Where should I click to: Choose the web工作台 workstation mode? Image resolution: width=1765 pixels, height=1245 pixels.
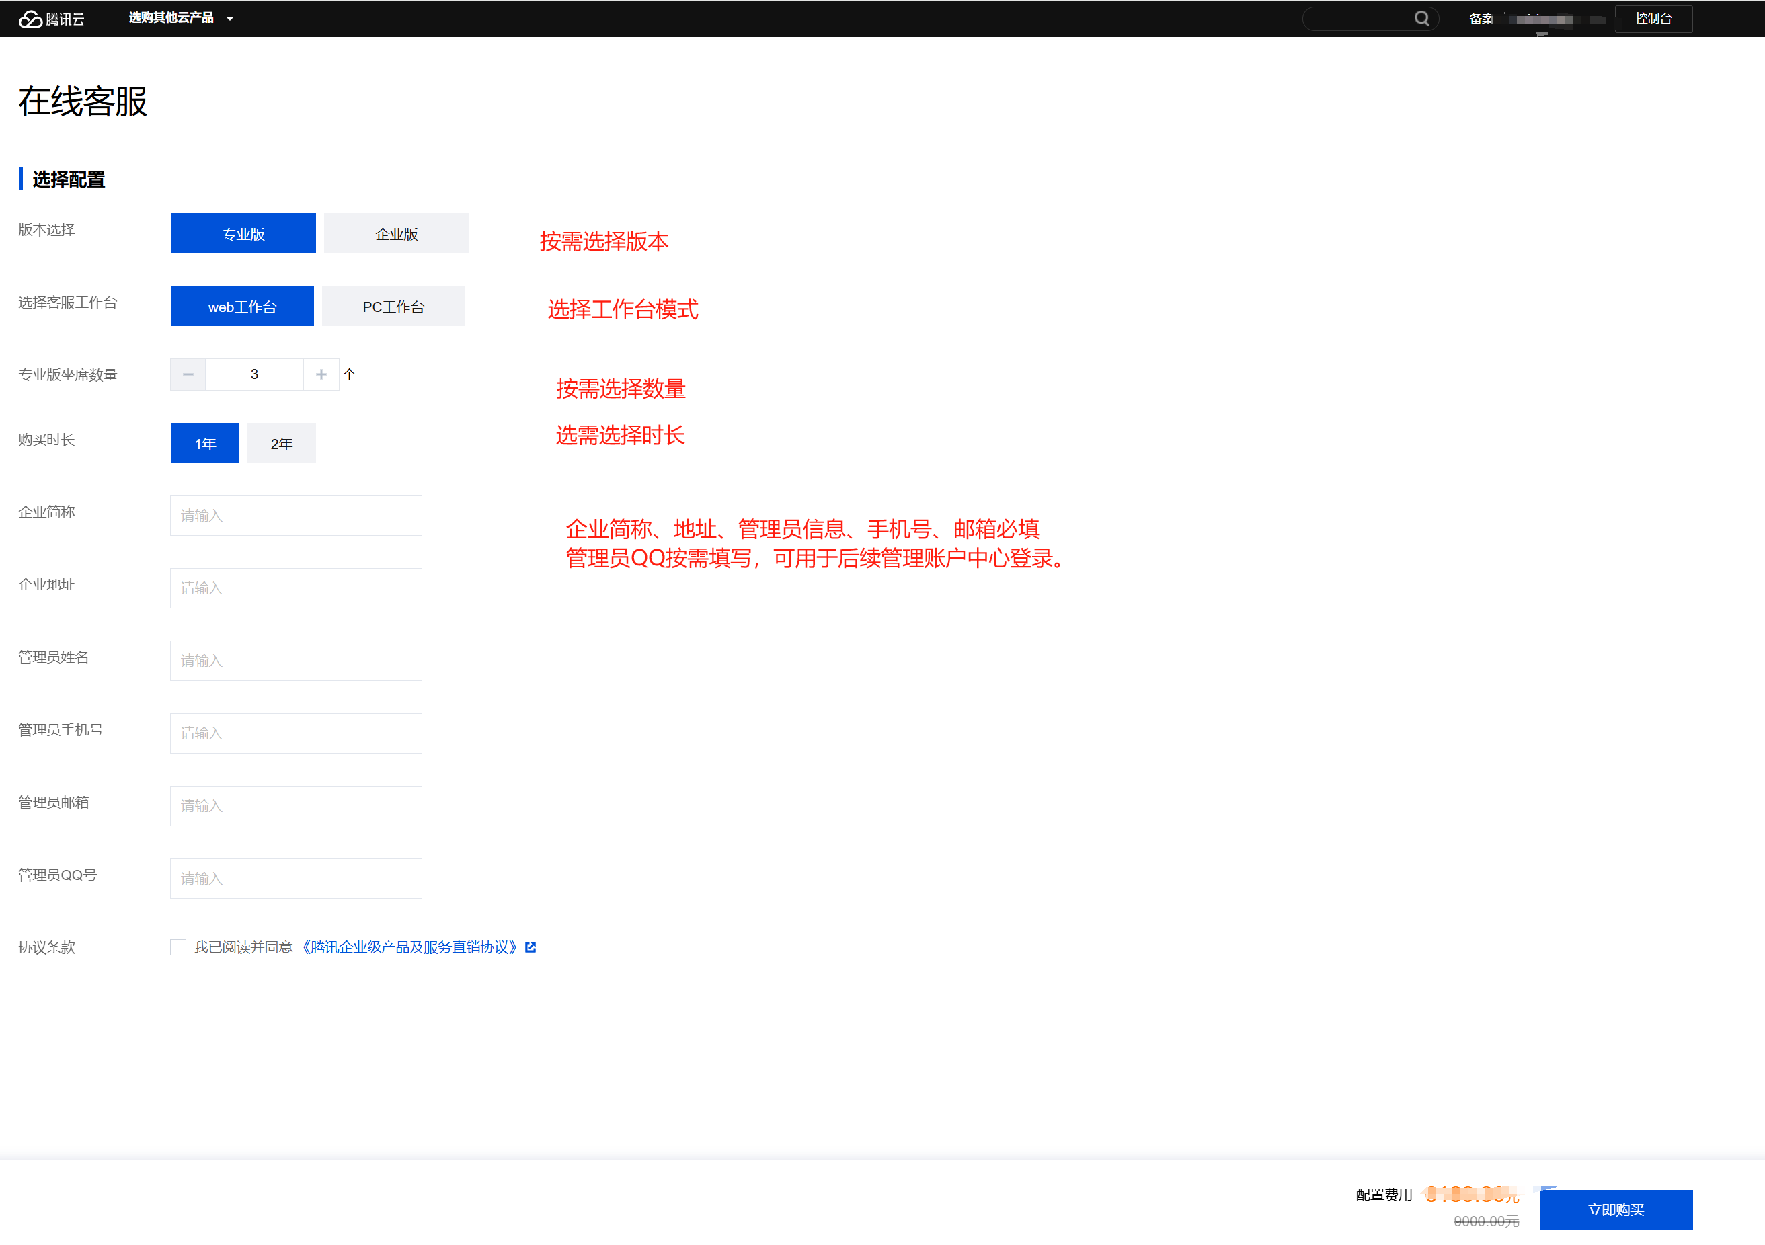242,307
